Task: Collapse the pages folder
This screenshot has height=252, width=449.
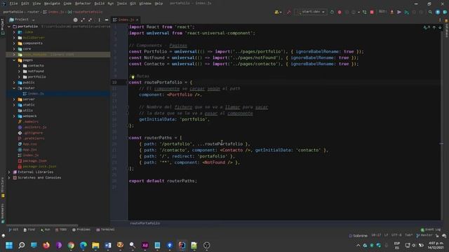Action: click(14, 60)
